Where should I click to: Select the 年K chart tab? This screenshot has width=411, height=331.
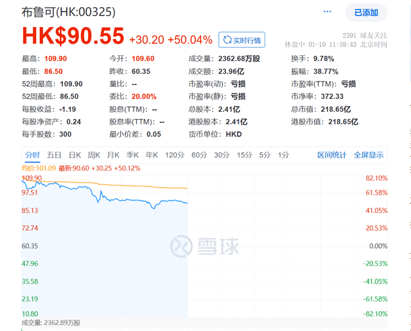152,155
